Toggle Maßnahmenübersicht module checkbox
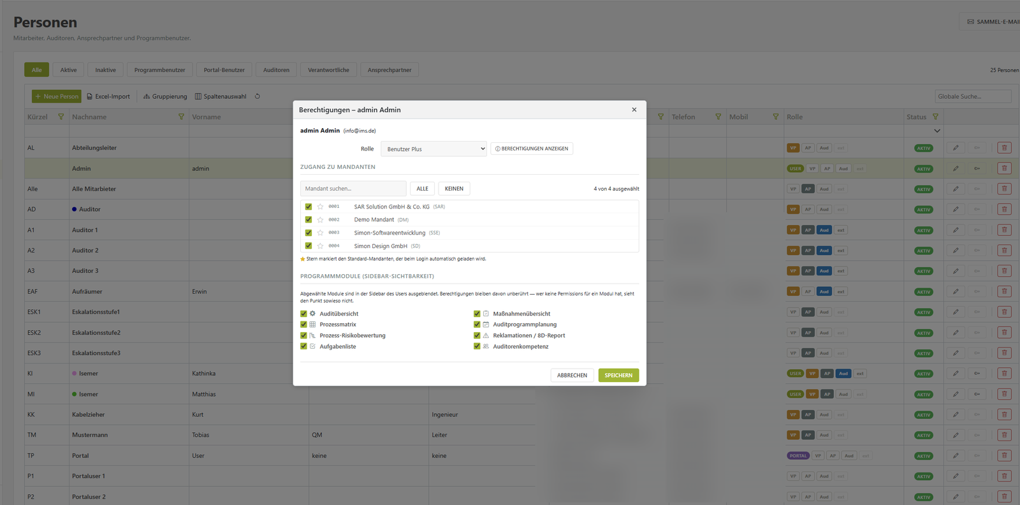 click(477, 314)
